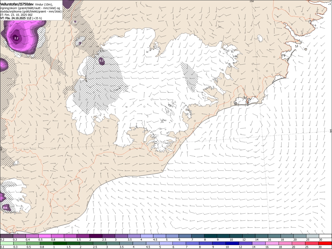This screenshot has width=332, height=249.
Task: Pick upper legend swatch between 0.2 and 0.3
Action: coord(7,236)
